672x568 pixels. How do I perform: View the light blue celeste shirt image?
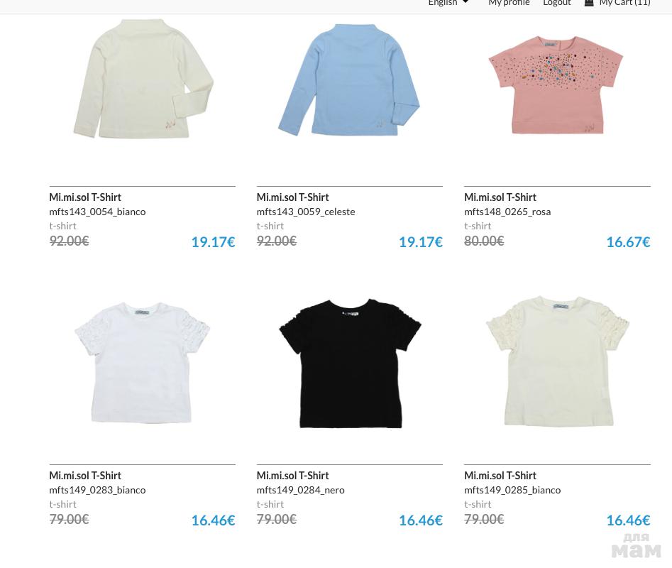point(349,80)
